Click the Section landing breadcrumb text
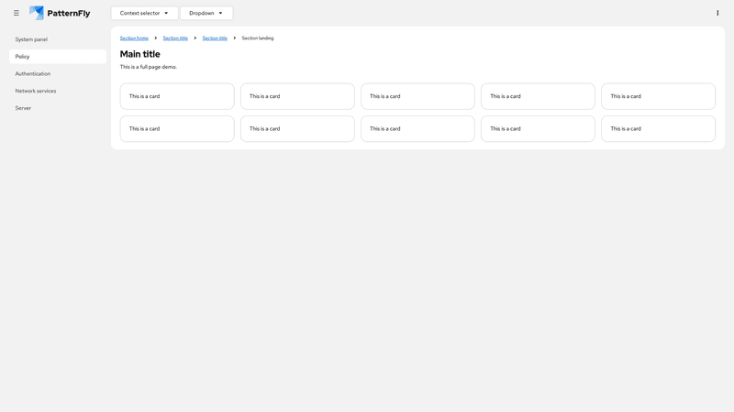This screenshot has width=734, height=412. (258, 38)
